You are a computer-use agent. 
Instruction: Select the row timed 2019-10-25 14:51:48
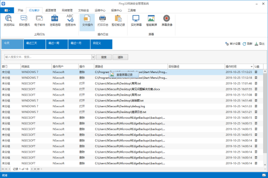click(132, 101)
